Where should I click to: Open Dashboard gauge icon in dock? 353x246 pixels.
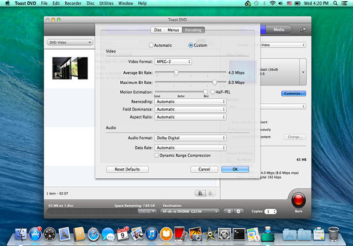pos(50,234)
